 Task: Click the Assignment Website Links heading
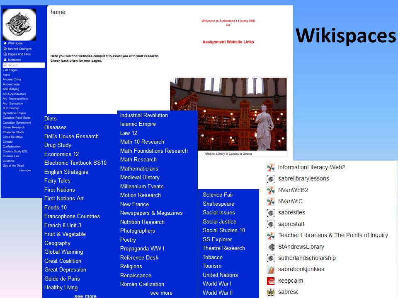tap(228, 42)
